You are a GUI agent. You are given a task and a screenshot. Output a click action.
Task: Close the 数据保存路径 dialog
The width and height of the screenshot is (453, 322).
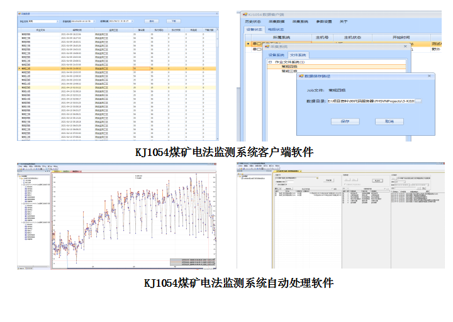pos(430,76)
